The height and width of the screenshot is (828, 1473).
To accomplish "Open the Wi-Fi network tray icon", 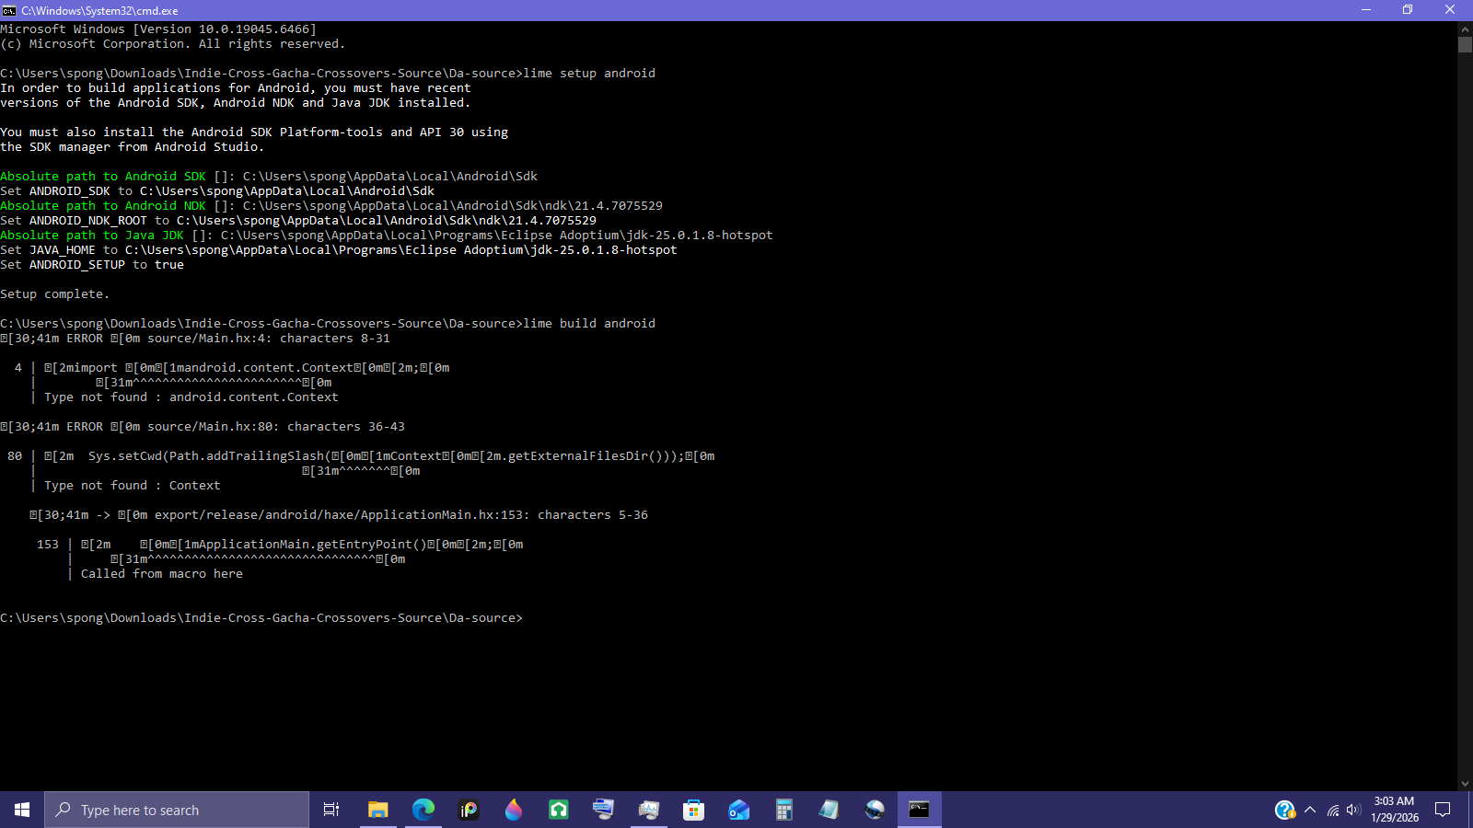I will click(x=1332, y=811).
